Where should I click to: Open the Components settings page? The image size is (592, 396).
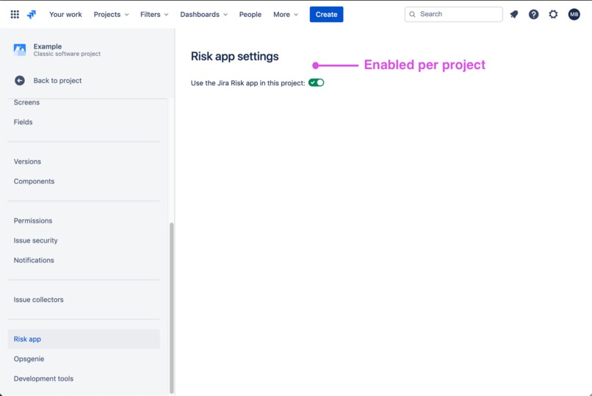[34, 181]
